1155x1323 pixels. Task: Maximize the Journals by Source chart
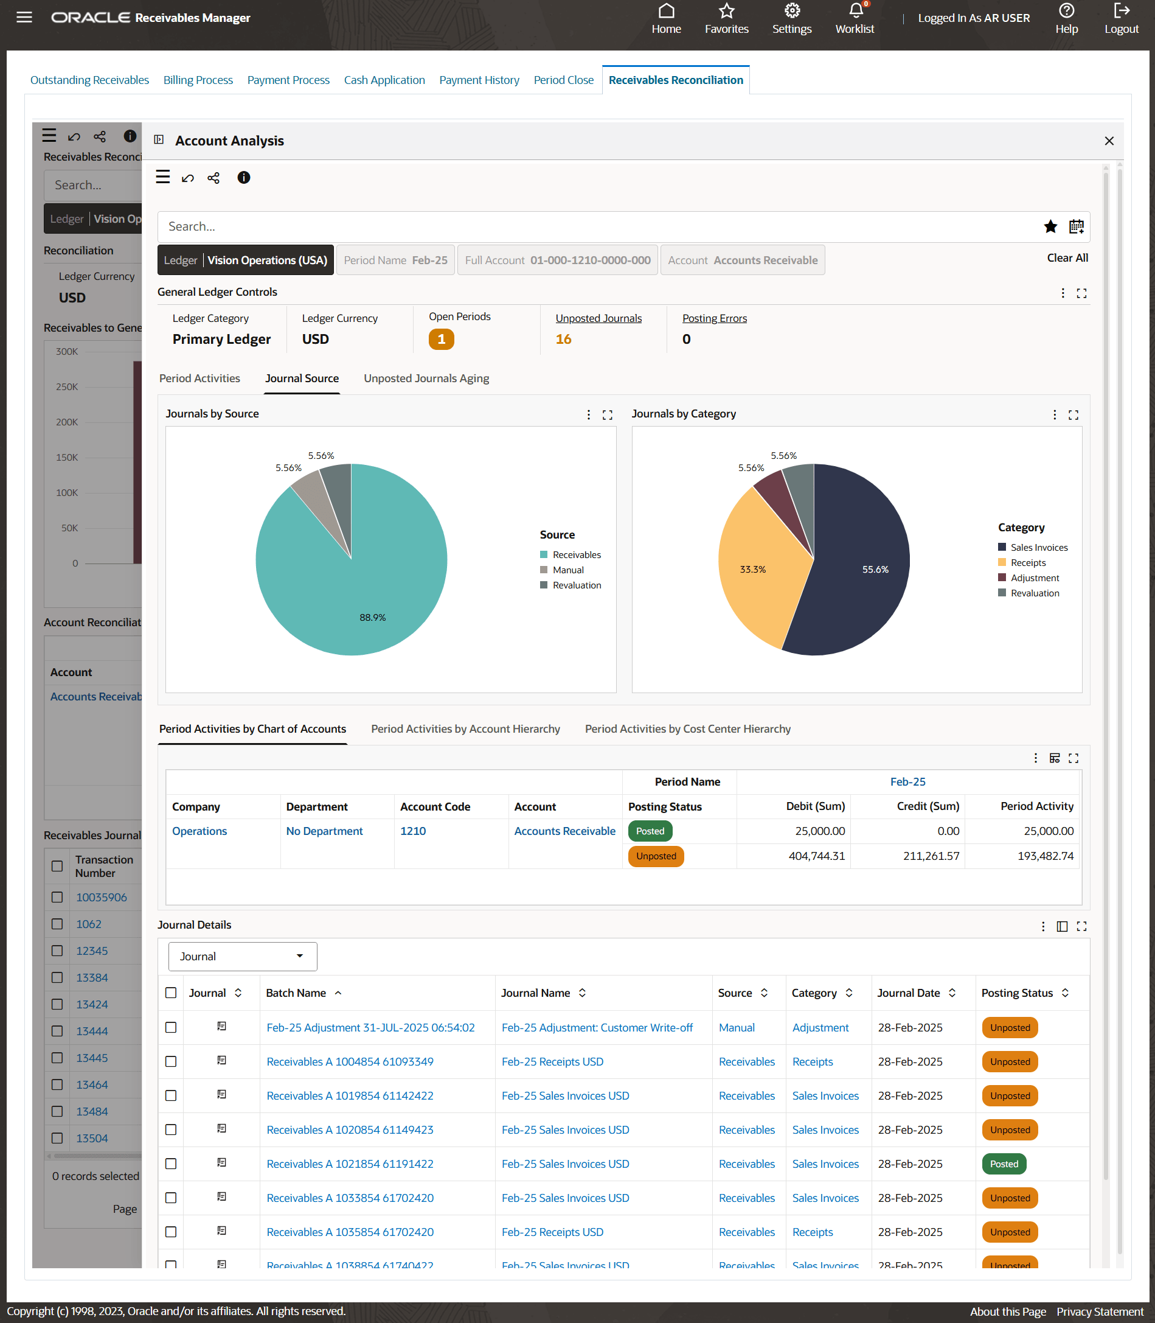pyautogui.click(x=606, y=414)
